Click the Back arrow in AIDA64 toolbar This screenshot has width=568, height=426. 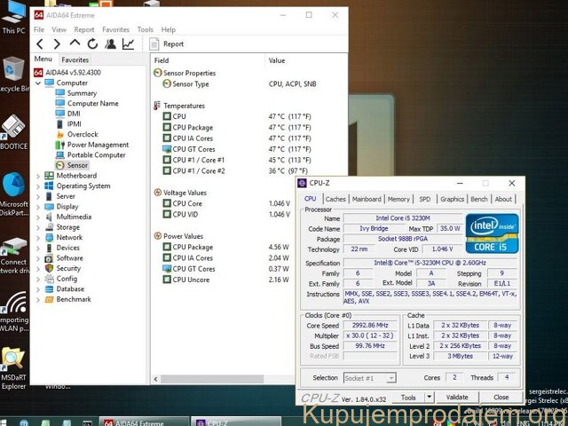click(x=40, y=43)
